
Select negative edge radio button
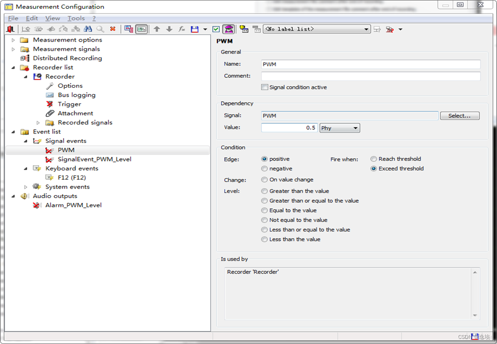(x=264, y=168)
